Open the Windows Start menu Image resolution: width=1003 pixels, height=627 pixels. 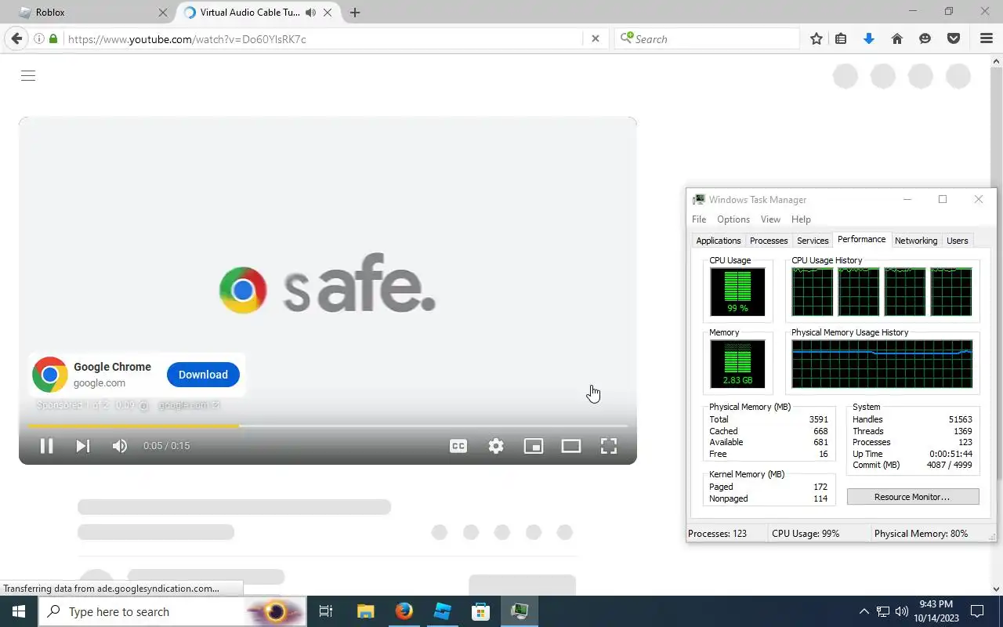point(19,611)
